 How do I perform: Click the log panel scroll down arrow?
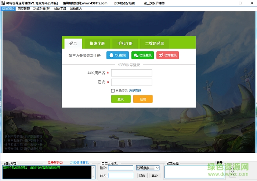[x=93, y=177]
